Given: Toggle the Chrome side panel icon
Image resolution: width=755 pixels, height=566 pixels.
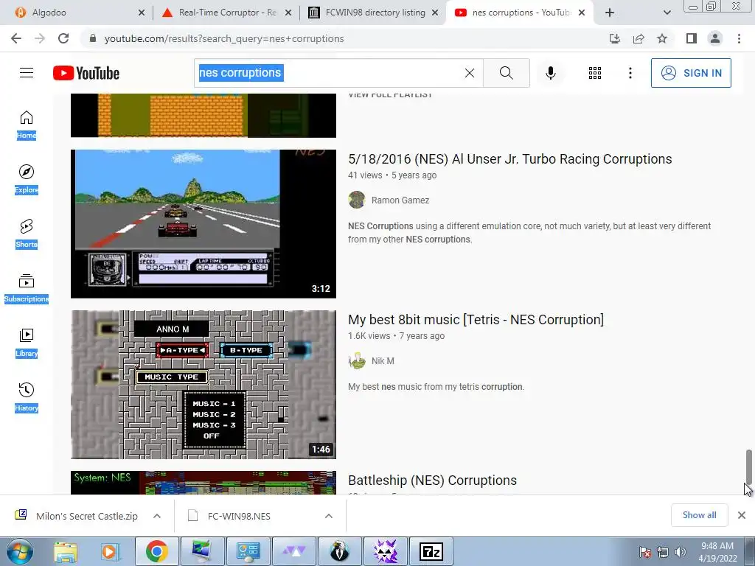Looking at the screenshot, I should click(x=692, y=38).
